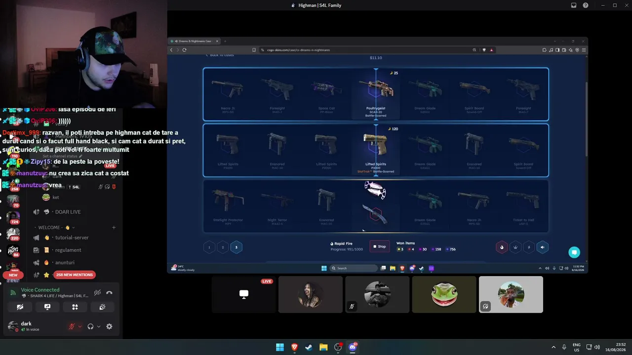Select the Lifted Spirits P2000 StatTrak item
Viewport: 632px width, 355px height.
pos(376,150)
